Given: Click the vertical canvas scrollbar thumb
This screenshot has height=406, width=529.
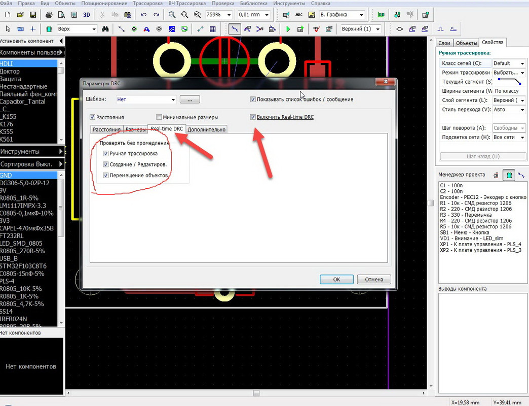Looking at the screenshot, I should [431, 203].
